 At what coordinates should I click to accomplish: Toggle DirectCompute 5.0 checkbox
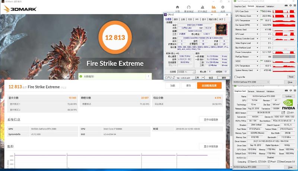278,162
